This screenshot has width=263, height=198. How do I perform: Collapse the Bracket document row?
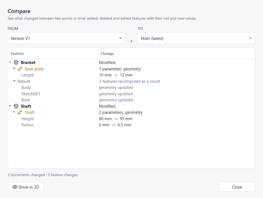pyautogui.click(x=10, y=62)
